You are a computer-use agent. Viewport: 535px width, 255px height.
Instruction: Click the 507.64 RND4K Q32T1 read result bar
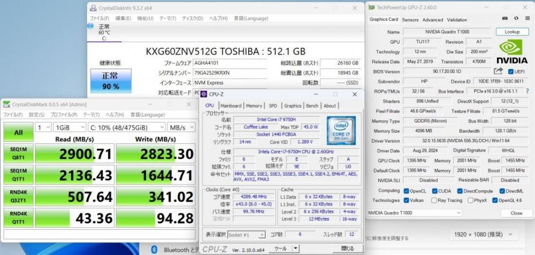tap(75, 196)
